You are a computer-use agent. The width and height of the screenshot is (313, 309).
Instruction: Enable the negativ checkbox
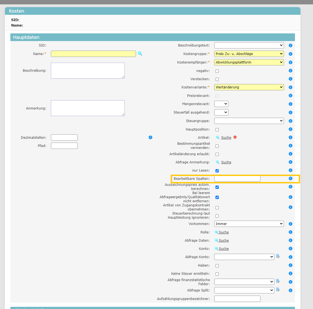[217, 71]
